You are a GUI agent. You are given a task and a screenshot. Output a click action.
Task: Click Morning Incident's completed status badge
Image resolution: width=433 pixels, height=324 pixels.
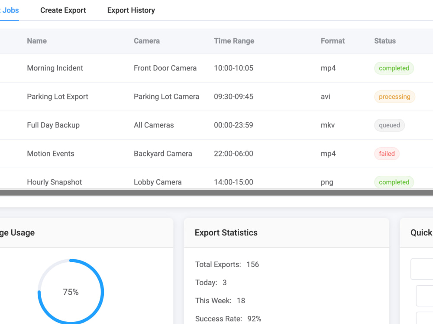[394, 68]
